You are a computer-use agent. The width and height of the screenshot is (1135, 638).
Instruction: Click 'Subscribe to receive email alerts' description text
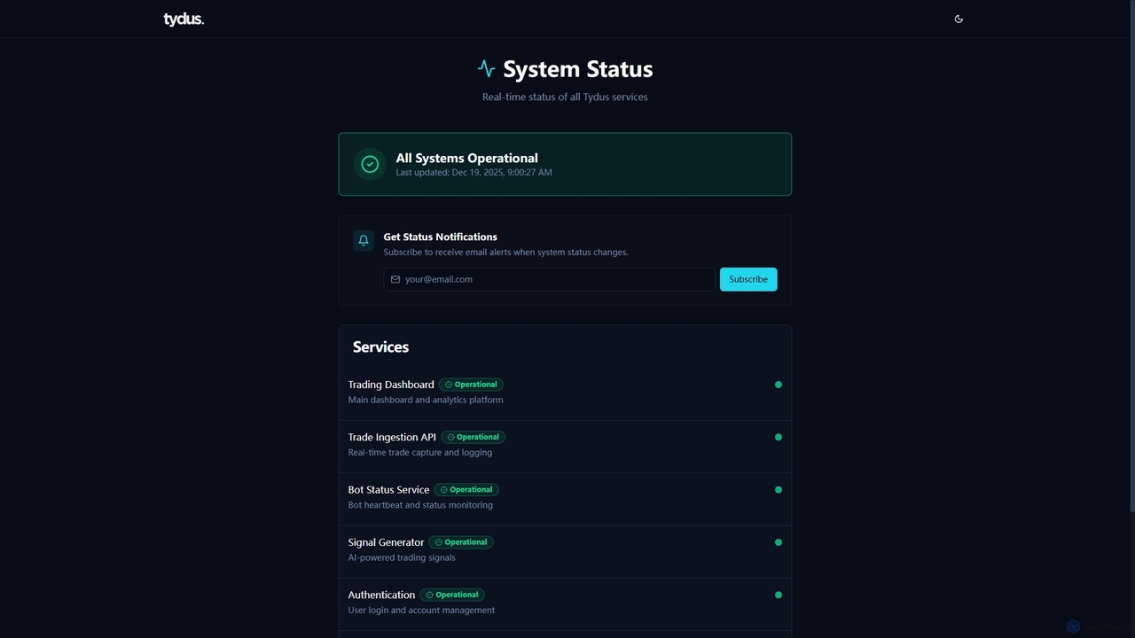pyautogui.click(x=505, y=252)
